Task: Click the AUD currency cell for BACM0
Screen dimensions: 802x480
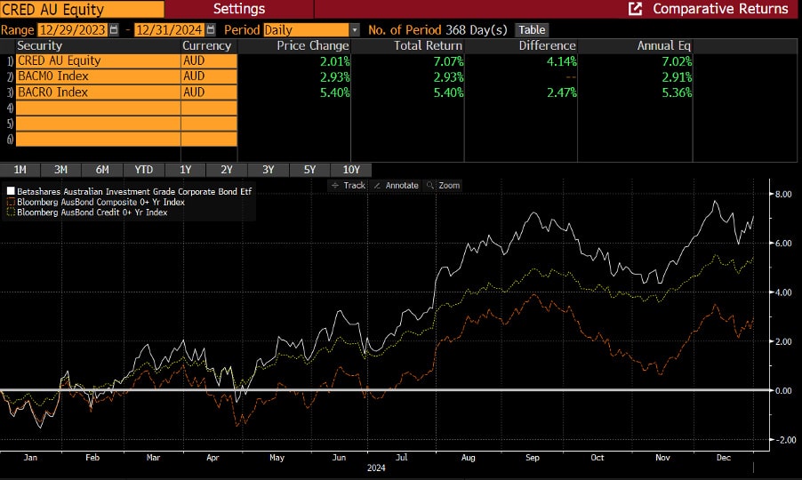Action: tap(209, 76)
